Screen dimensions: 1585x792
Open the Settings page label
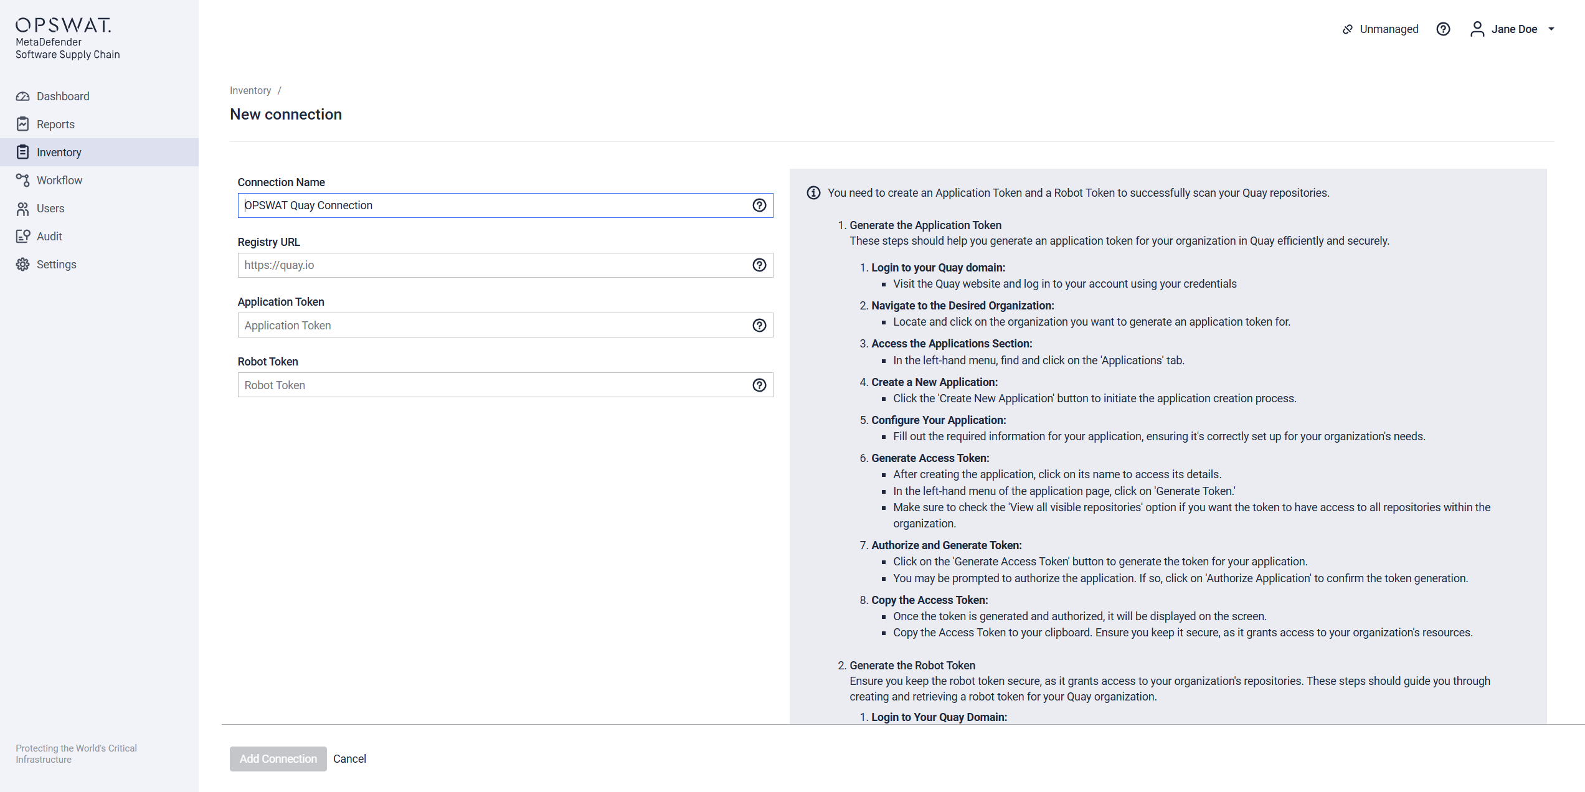pyautogui.click(x=57, y=265)
